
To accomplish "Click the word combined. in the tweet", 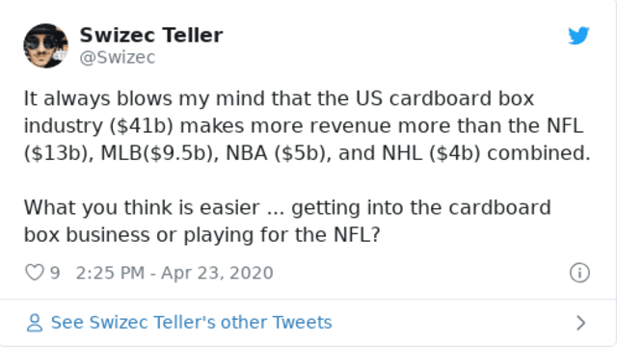I will point(539,153).
